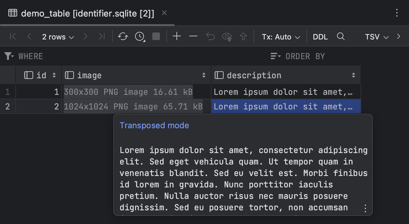Delete the selected row
409x224 pixels.
[x=193, y=37]
